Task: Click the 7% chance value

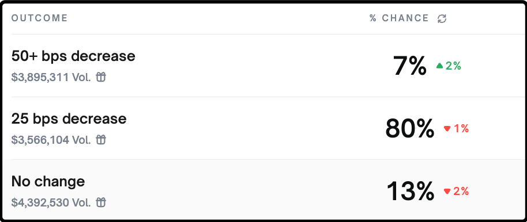Action: (x=410, y=66)
